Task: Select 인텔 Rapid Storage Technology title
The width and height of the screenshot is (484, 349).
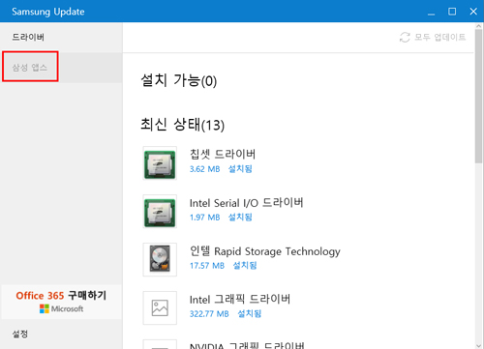Action: 265,251
